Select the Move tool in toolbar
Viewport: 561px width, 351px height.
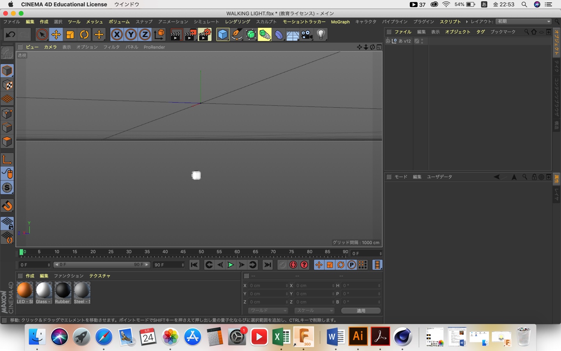tap(56, 35)
